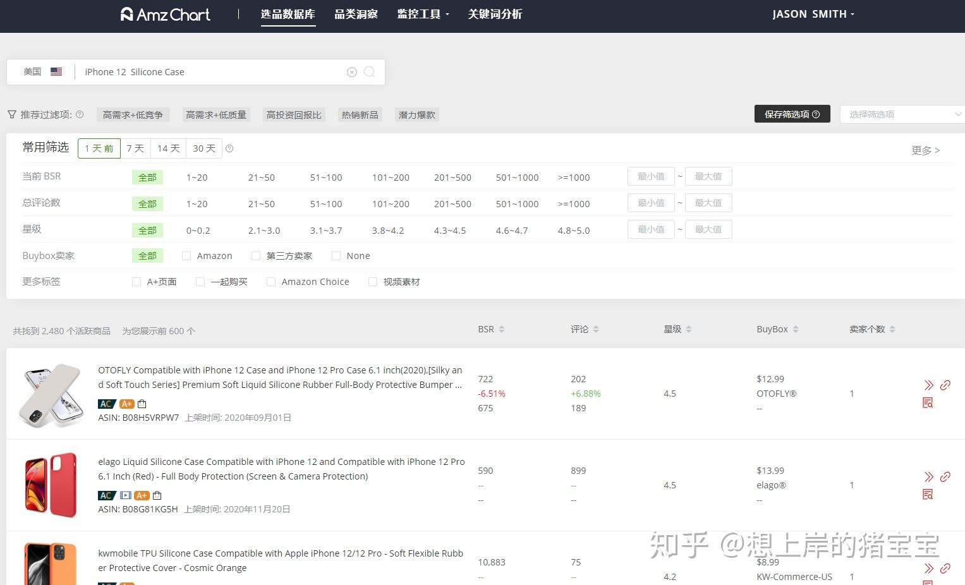Click the AmzChart logo
The height and width of the screenshot is (585, 965).
coord(166,14)
